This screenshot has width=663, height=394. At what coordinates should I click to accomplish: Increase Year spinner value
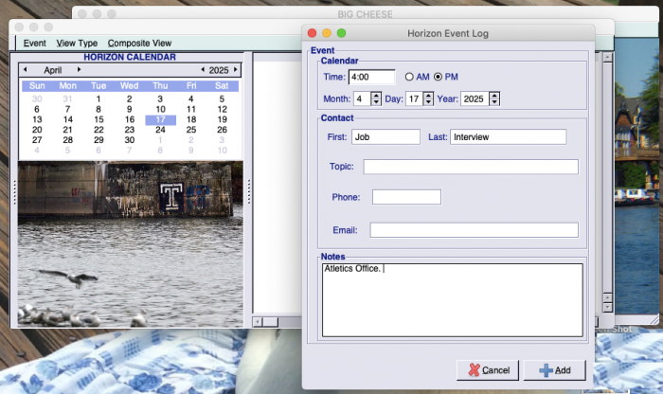(x=493, y=95)
